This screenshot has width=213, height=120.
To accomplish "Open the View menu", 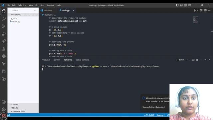I will (31, 5).
